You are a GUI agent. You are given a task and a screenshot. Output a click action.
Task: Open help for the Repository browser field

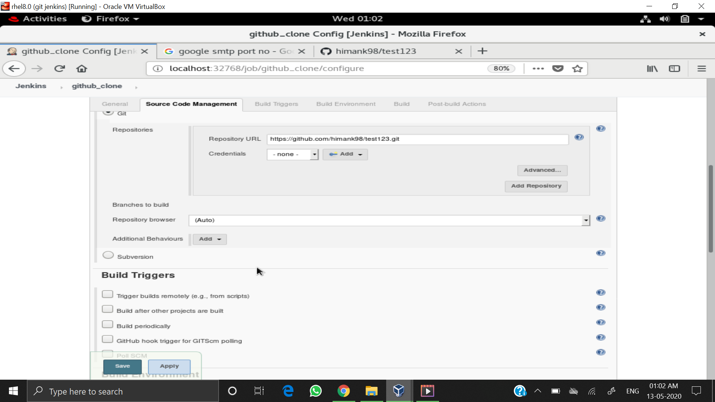[x=601, y=218]
